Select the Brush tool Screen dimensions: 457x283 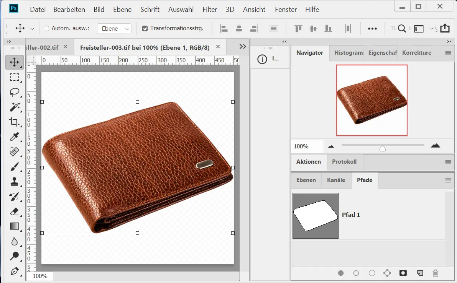[15, 167]
